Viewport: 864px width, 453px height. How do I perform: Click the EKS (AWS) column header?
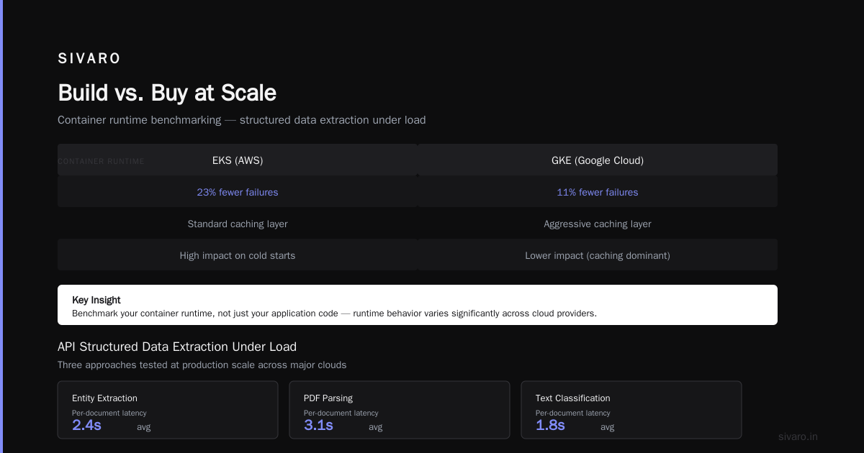click(x=238, y=160)
